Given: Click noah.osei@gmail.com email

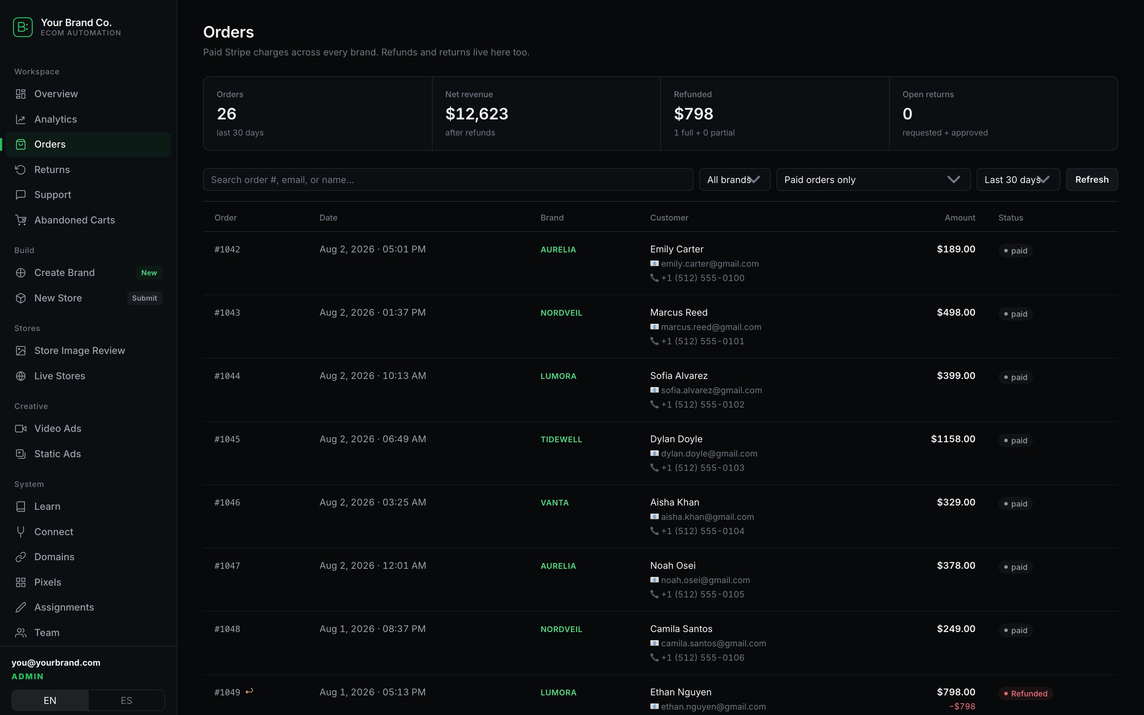Looking at the screenshot, I should [x=705, y=580].
